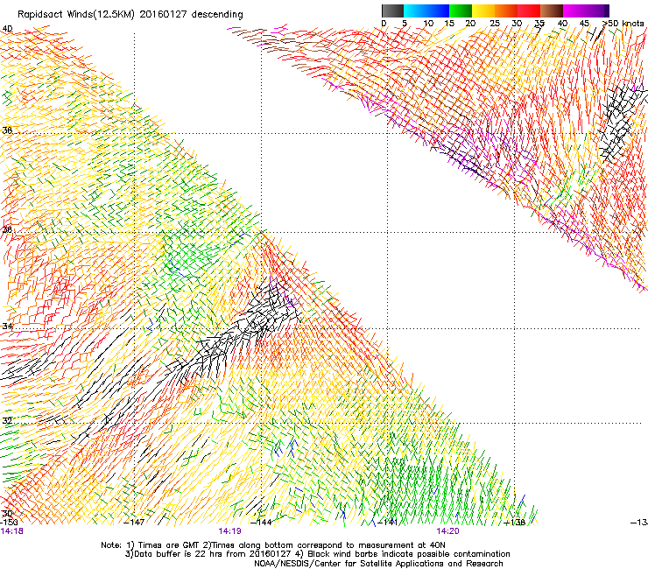This screenshot has height=569, width=648.
Task: Click the latitude label '40'
Action: click(7, 29)
